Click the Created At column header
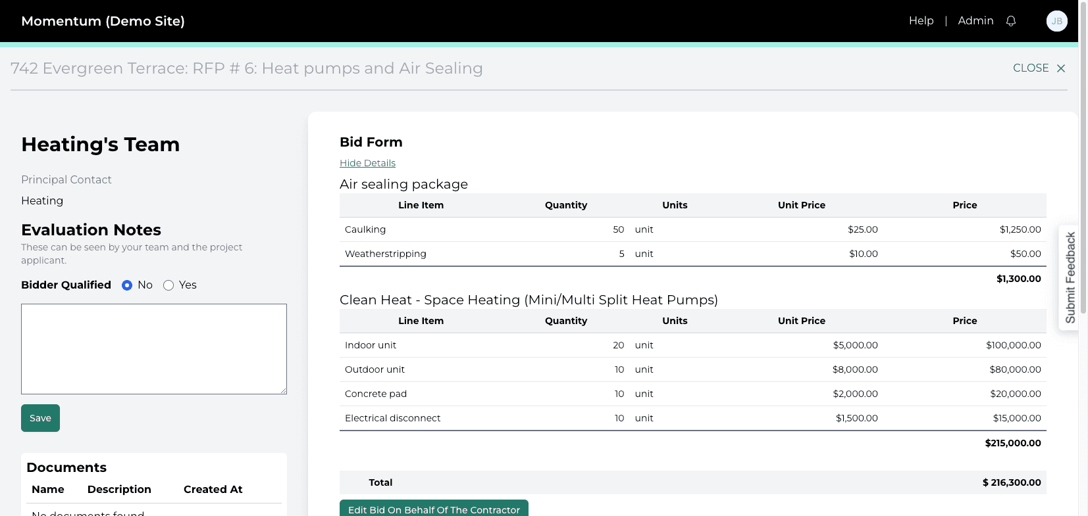Image resolution: width=1088 pixels, height=516 pixels. tap(213, 490)
